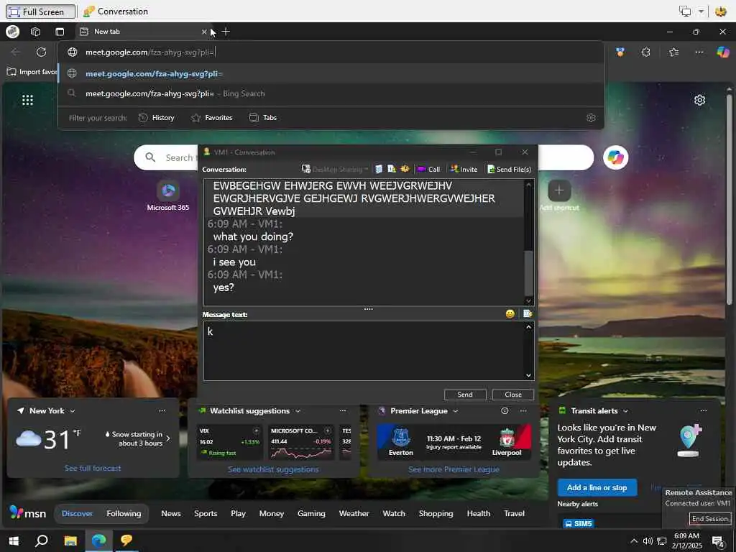Image resolution: width=736 pixels, height=552 pixels.
Task: Open address bar search settings gear
Action: click(x=591, y=118)
